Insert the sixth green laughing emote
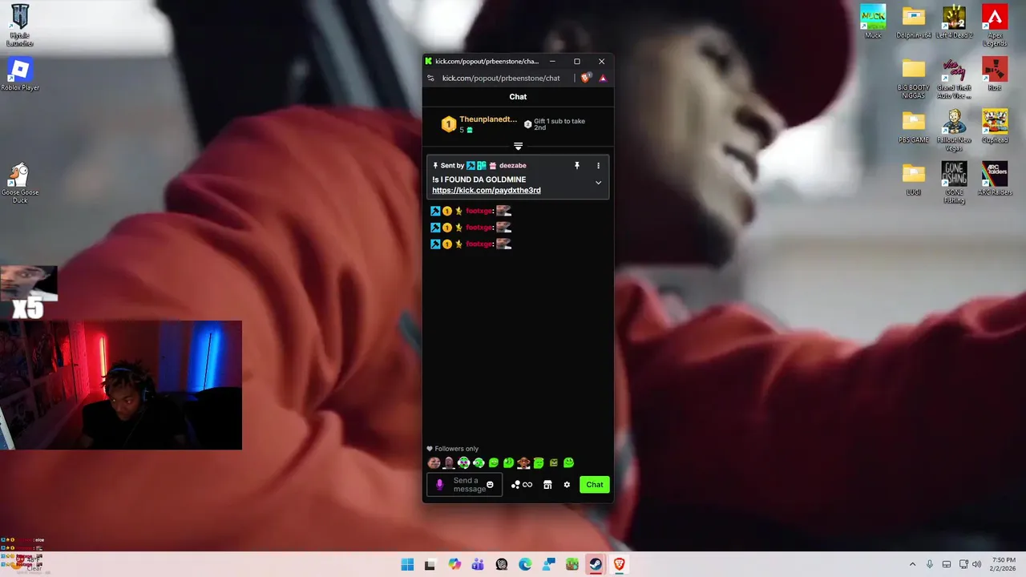This screenshot has height=577, width=1026. click(508, 462)
